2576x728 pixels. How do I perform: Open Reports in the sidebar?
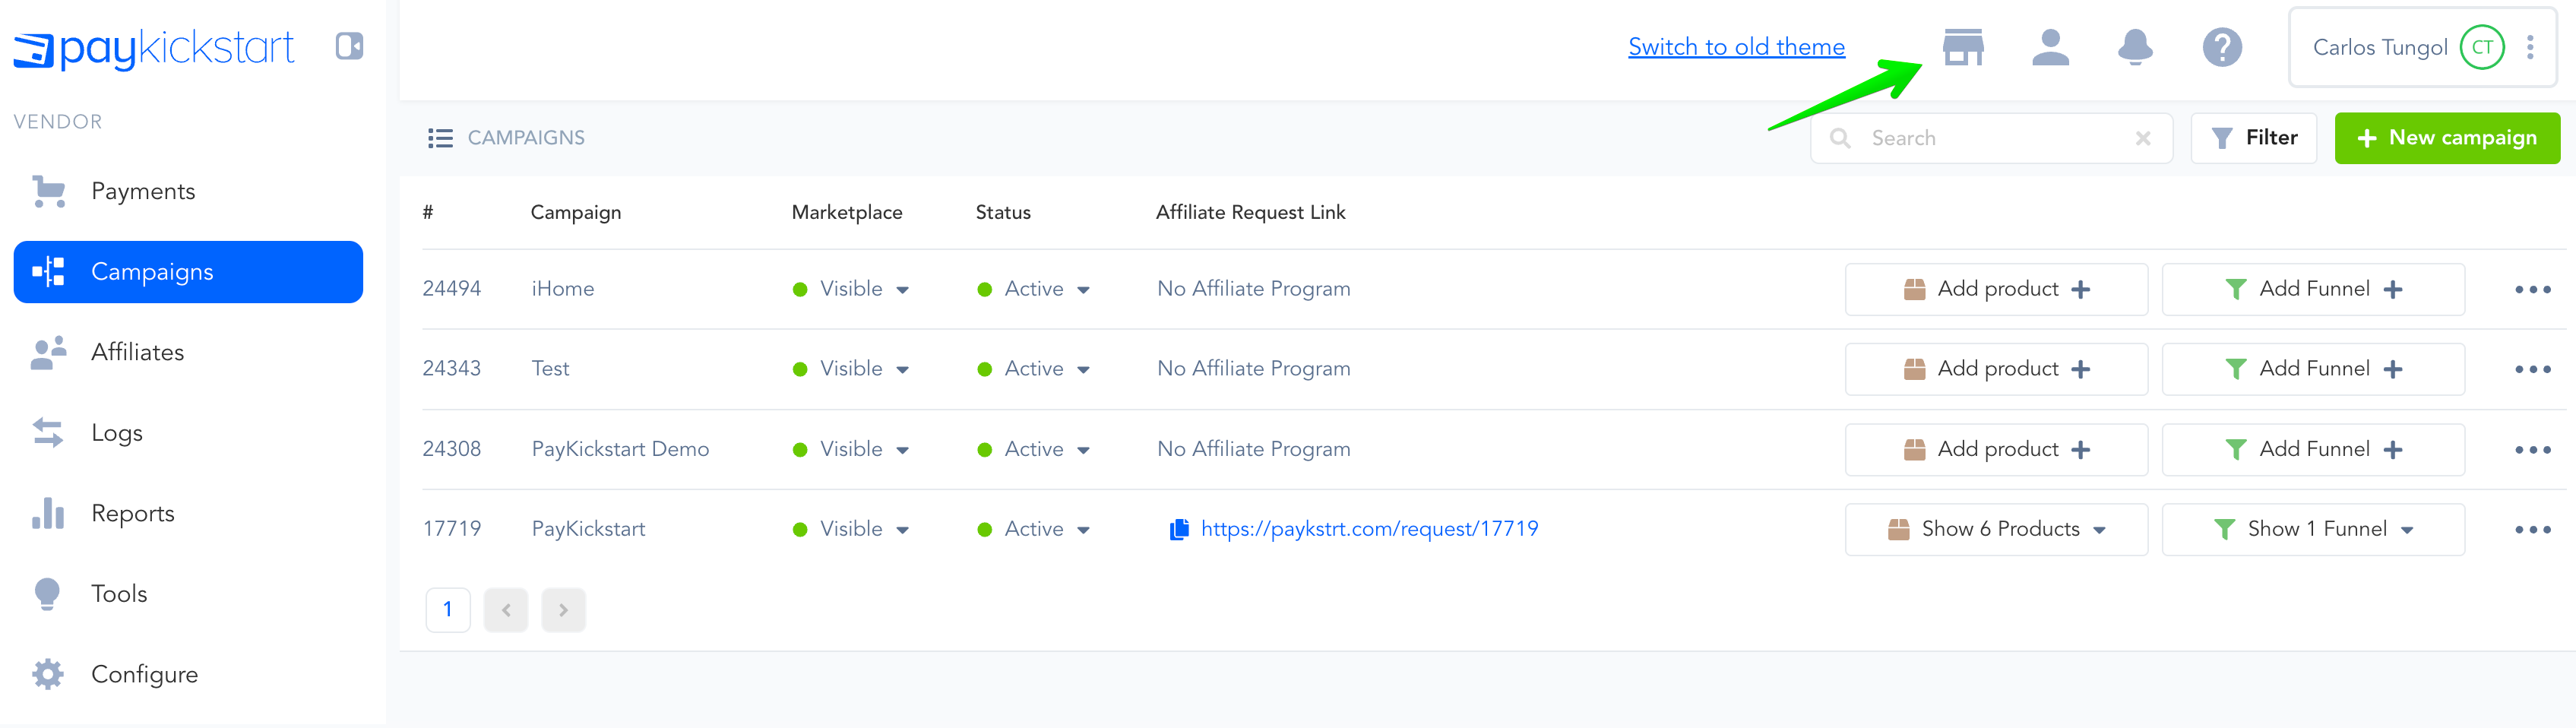(x=188, y=513)
